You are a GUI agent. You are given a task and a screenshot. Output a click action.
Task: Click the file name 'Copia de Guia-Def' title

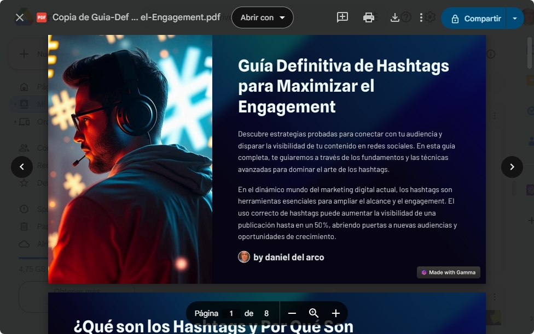(x=136, y=17)
